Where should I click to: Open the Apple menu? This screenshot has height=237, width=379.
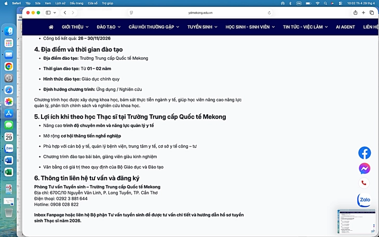coord(6,4)
